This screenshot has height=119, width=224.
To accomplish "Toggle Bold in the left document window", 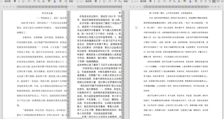I will coord(15,1).
